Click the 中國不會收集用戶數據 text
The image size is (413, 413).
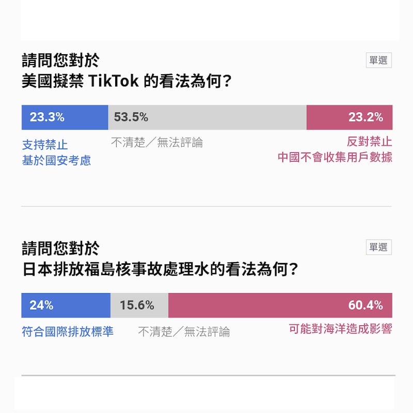(x=335, y=157)
